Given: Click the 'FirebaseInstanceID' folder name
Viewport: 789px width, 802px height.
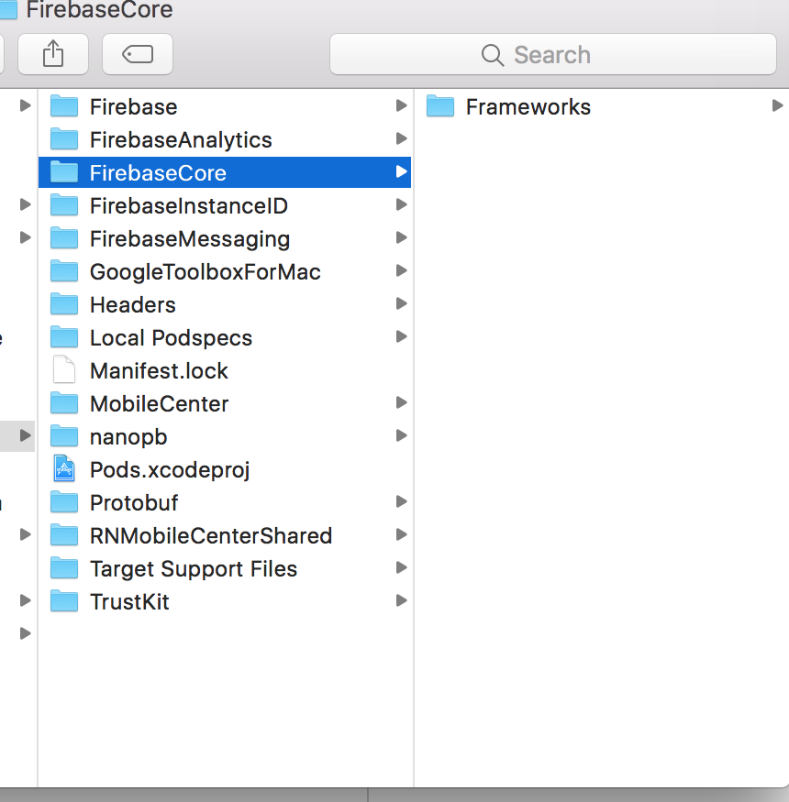Looking at the screenshot, I should point(189,205).
